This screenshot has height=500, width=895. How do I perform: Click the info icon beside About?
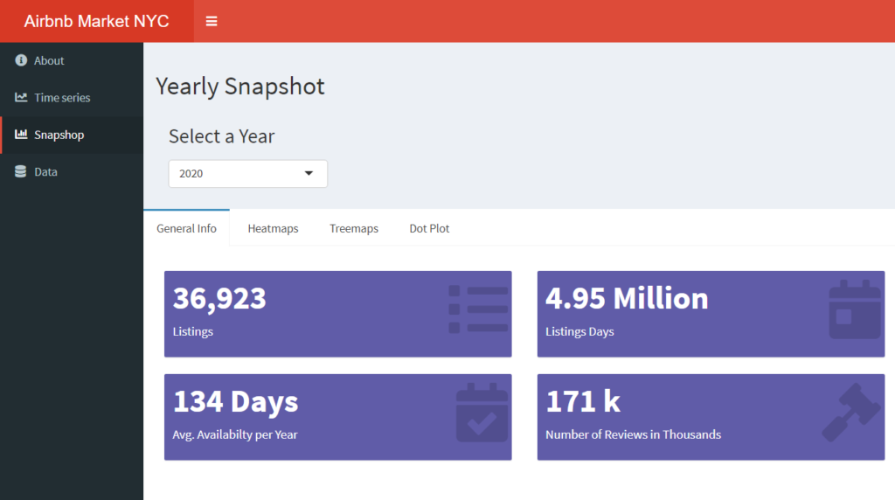[21, 61]
